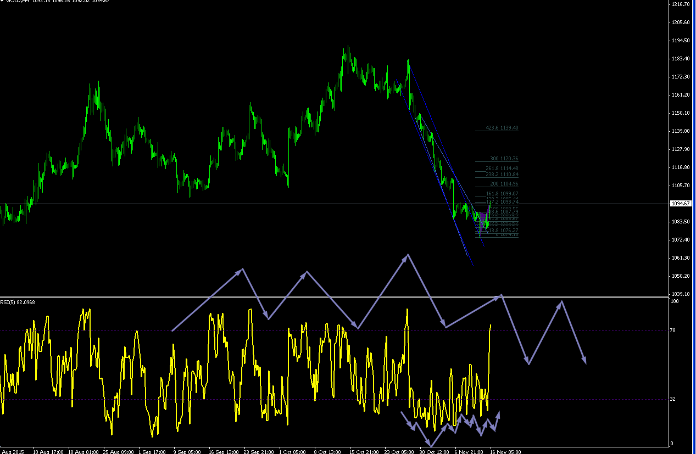
Task: Click the 1072.40 price axis label
Action: [682, 239]
